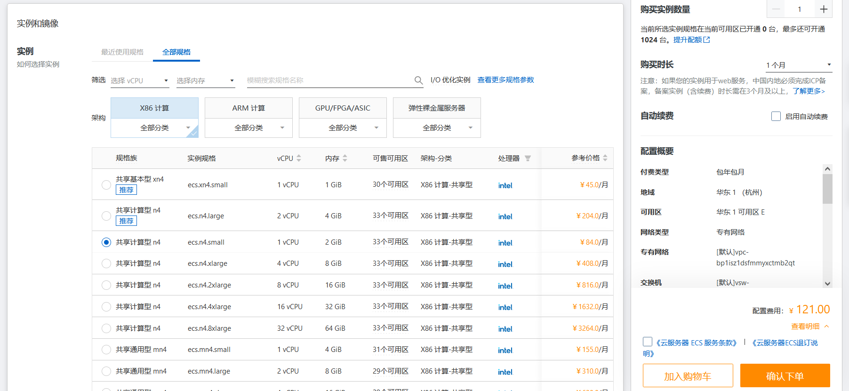This screenshot has width=849, height=391.
Task: Select the GPU/FPGA/ASIC architecture tab
Action: [343, 108]
